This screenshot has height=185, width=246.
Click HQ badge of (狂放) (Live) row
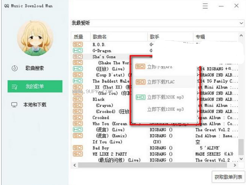point(78,69)
